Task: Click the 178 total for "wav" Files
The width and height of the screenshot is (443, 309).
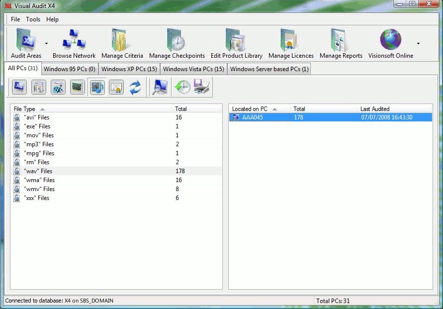Action: point(180,171)
